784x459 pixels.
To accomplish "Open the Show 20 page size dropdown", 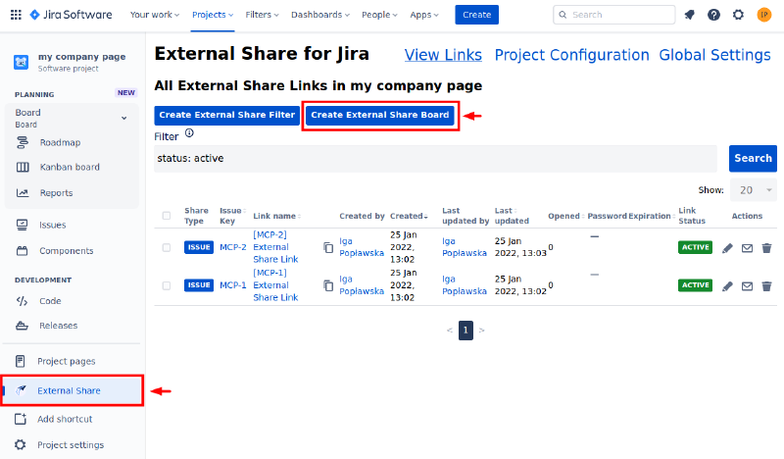I will tap(753, 190).
